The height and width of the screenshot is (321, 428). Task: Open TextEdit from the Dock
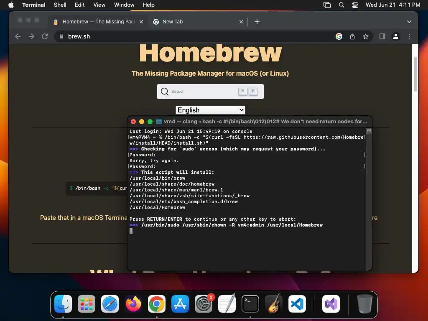tap(227, 304)
